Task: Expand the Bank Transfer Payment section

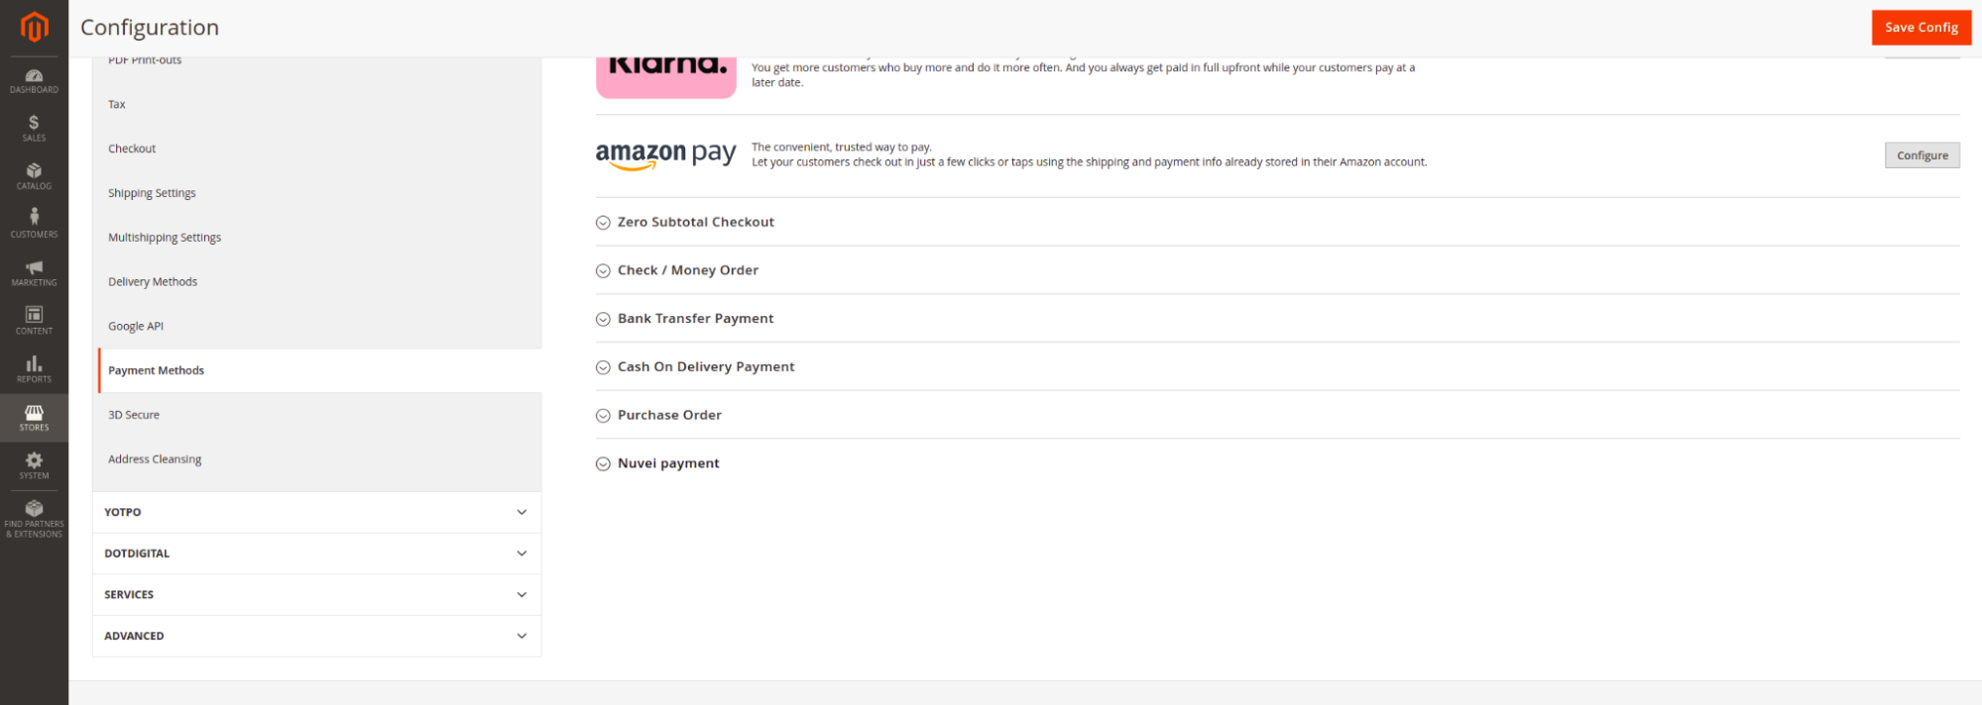Action: tap(695, 319)
